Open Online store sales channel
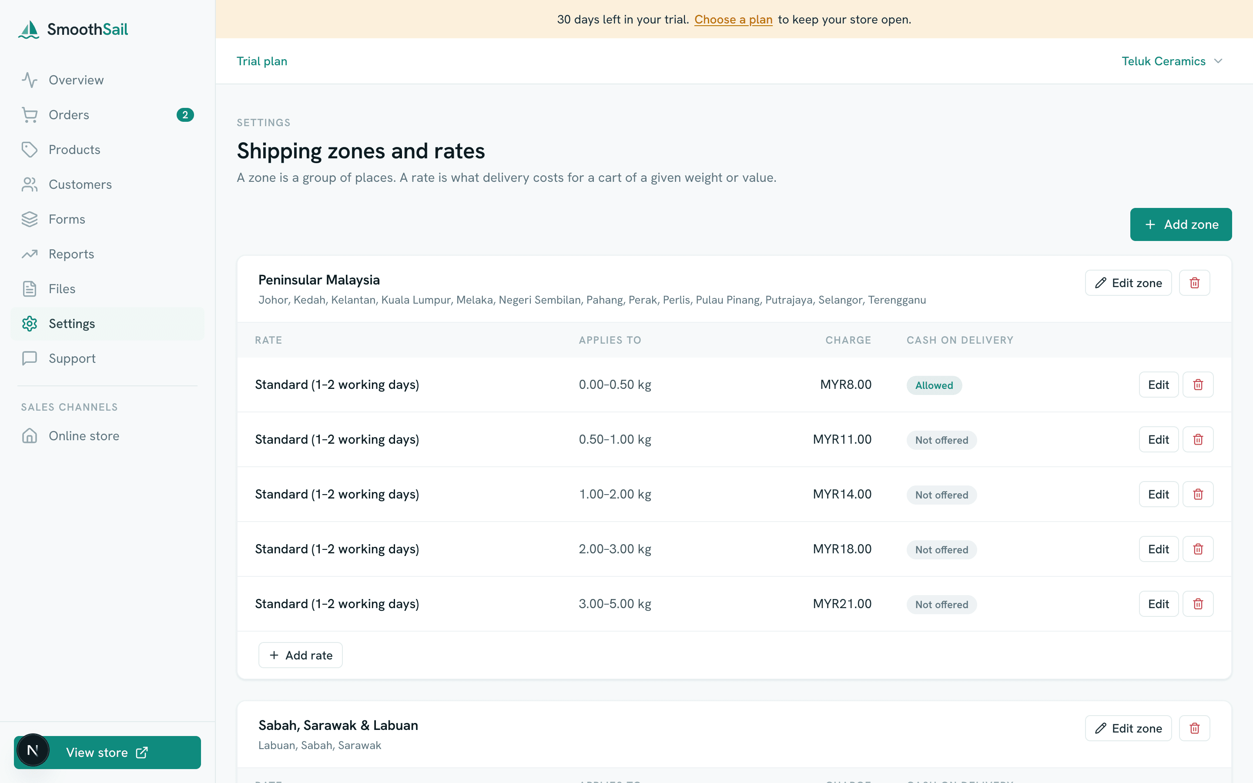The image size is (1253, 783). point(107,436)
